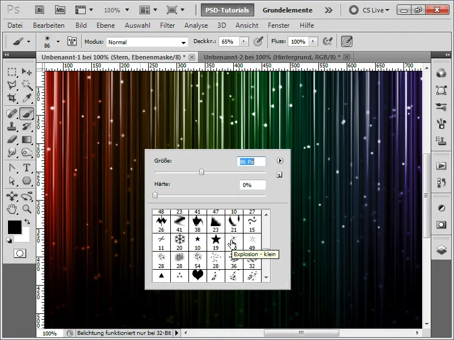Show more workspaces with the double arrow
Image resolution: width=454 pixels, height=340 pixels.
tap(329, 10)
